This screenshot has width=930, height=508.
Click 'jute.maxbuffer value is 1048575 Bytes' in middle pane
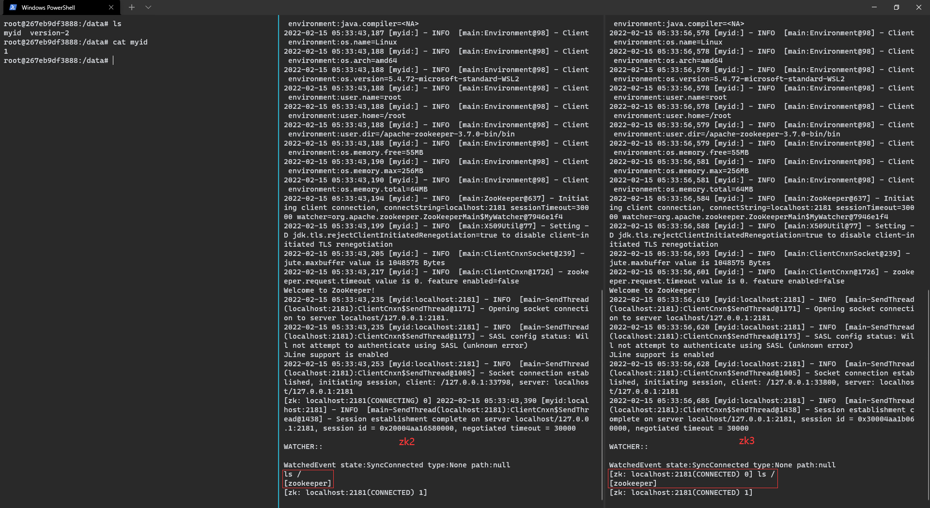pyautogui.click(x=364, y=263)
